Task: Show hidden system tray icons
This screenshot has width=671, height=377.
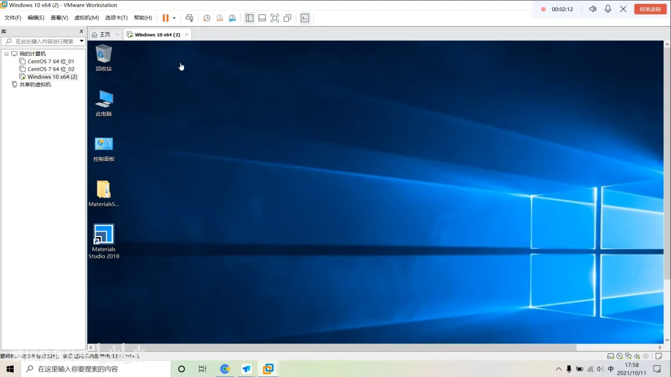Action: pyautogui.click(x=559, y=369)
